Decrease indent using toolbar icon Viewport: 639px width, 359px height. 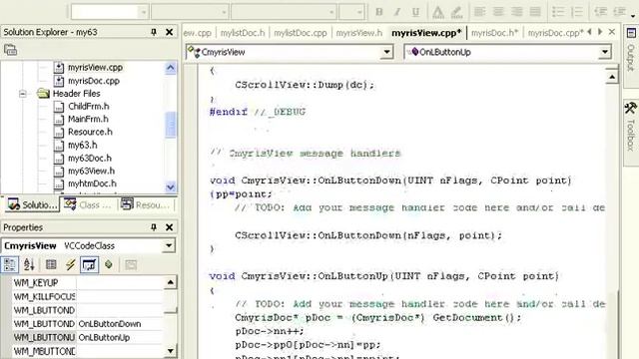coord(600,12)
